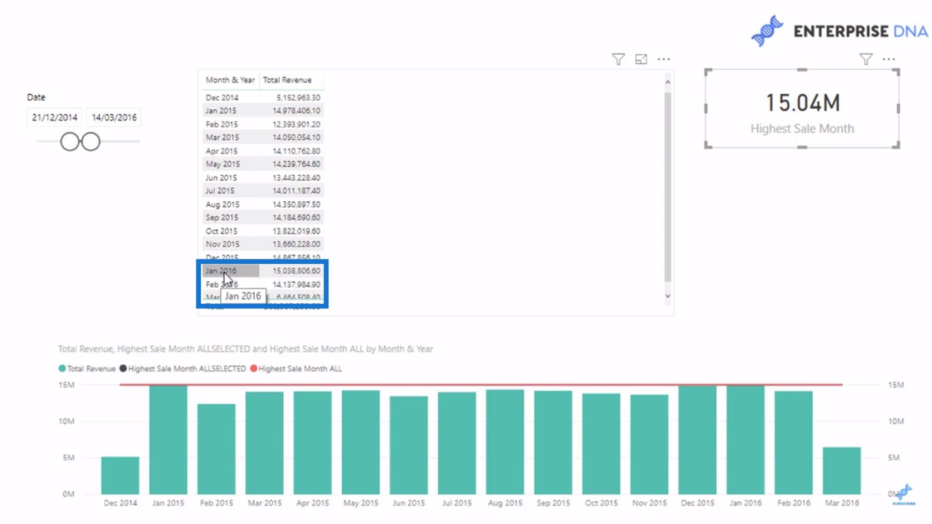Click the Oct 2015 x-axis label
Screen dimensions: 932x524
point(601,503)
